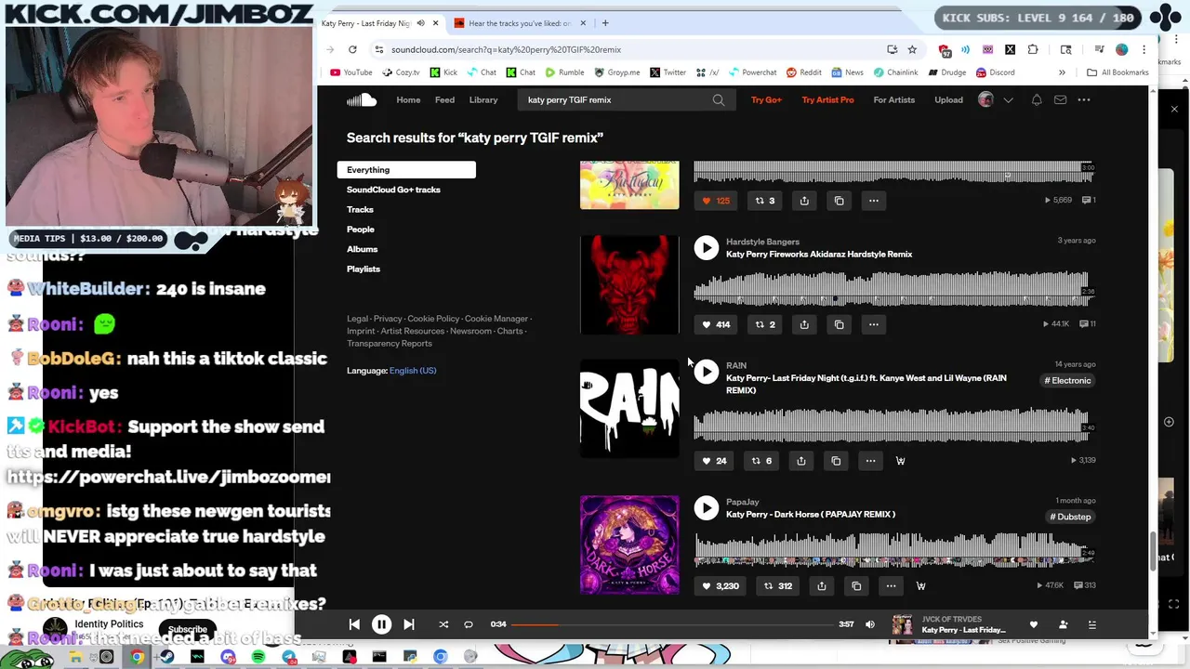The image size is (1190, 669).
Task: Click the Fireworks remix waveform
Action: [x=892, y=288]
